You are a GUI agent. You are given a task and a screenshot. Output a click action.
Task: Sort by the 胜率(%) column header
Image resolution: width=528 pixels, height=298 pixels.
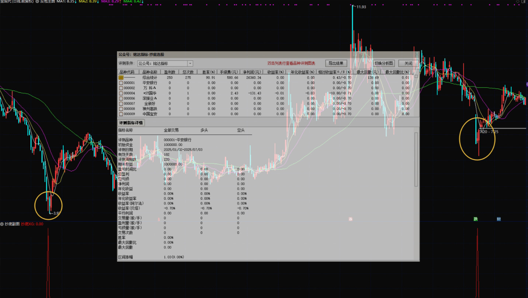click(x=206, y=72)
